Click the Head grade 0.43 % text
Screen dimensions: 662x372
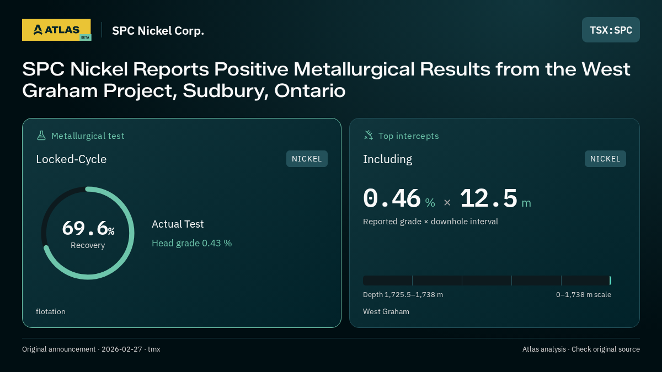(192, 243)
